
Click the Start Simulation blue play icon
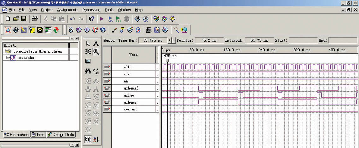point(110,19)
